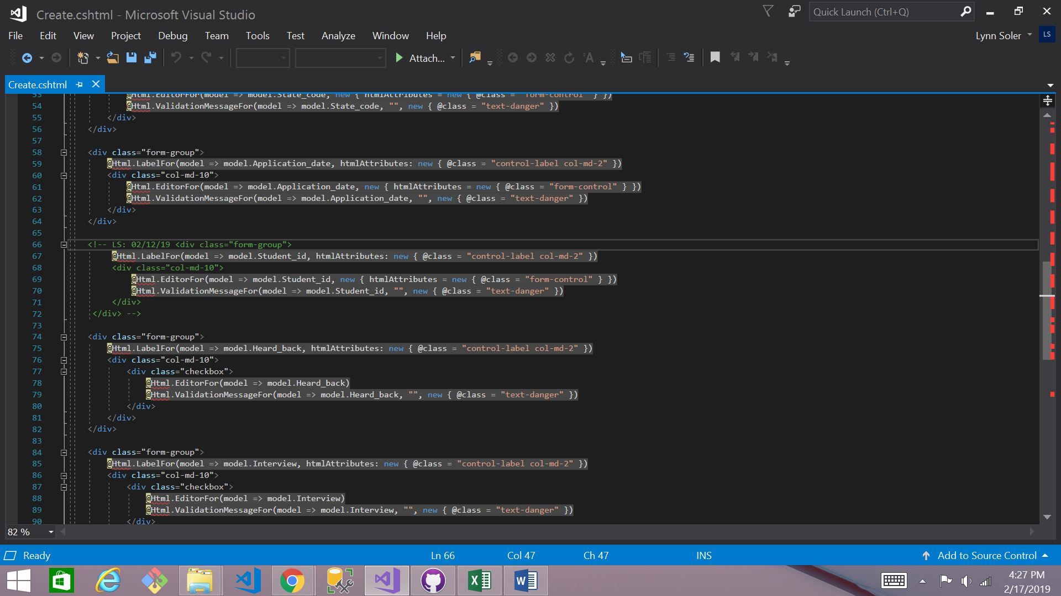1061x596 pixels.
Task: Click the New Project toolbar icon
Action: click(83, 57)
